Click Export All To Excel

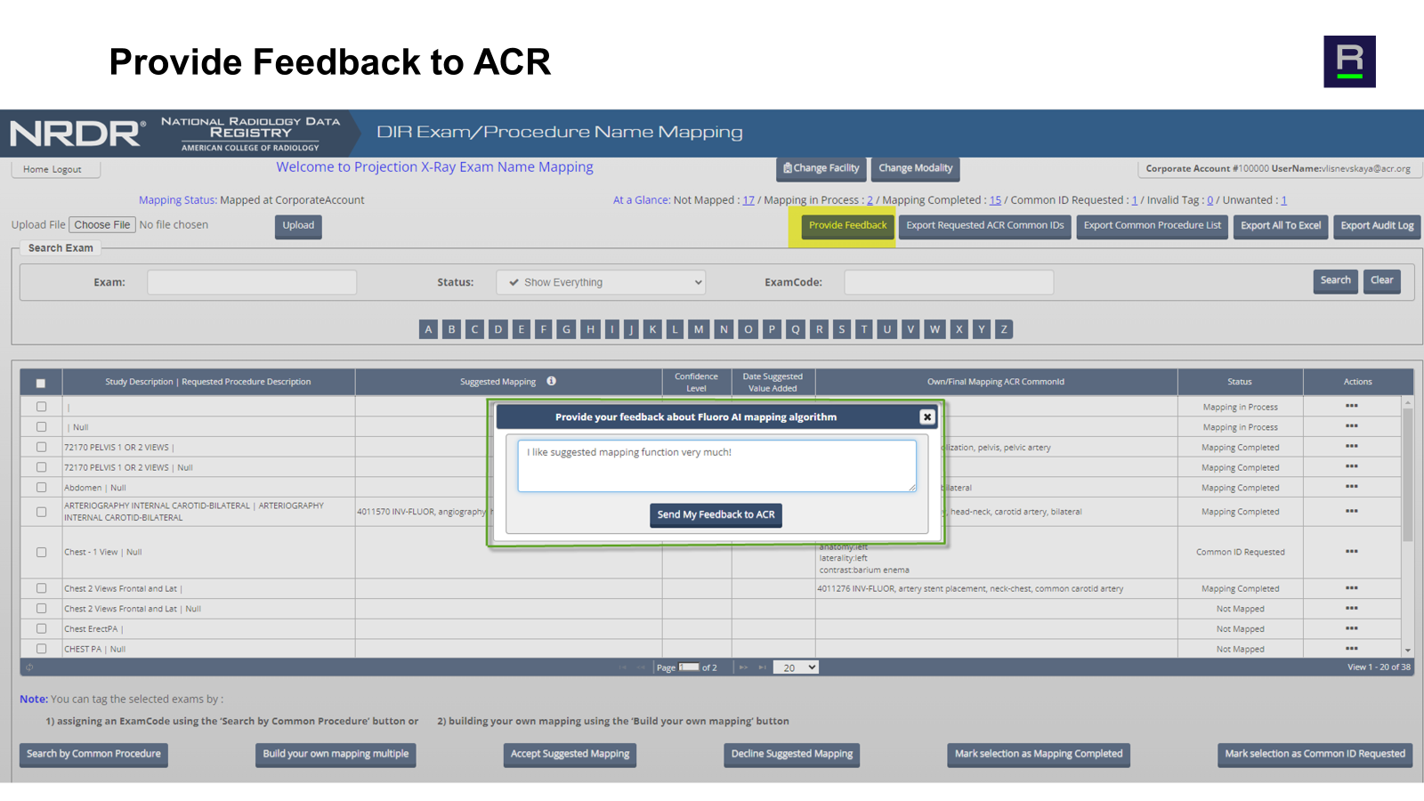tap(1281, 226)
